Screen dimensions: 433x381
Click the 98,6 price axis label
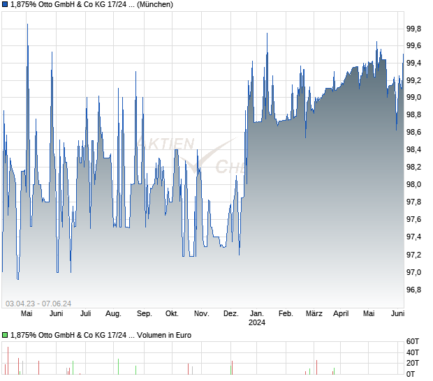tap(413, 132)
